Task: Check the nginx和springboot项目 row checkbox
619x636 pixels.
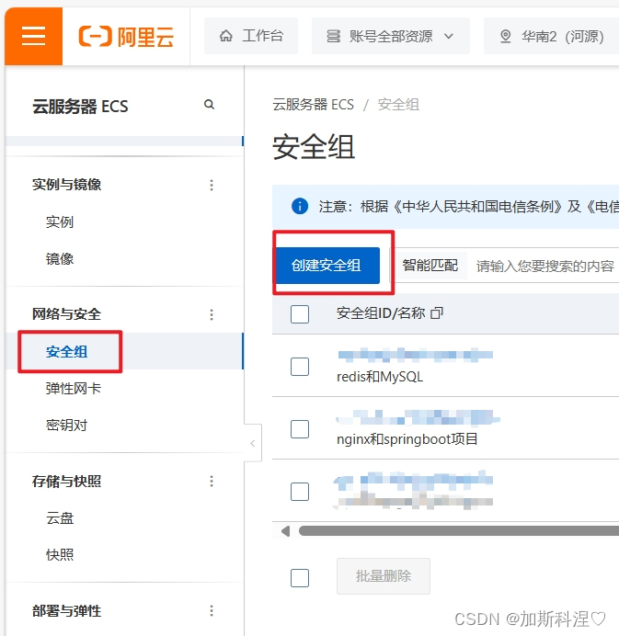Action: [300, 429]
